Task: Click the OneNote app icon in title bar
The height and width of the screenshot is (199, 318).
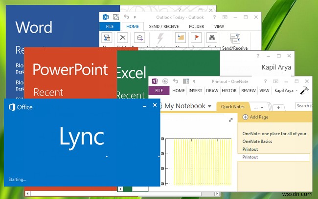Action: coord(155,81)
